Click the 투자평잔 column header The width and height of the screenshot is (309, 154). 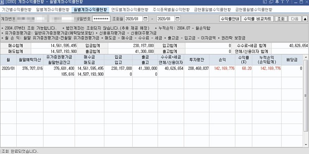tap(197, 60)
